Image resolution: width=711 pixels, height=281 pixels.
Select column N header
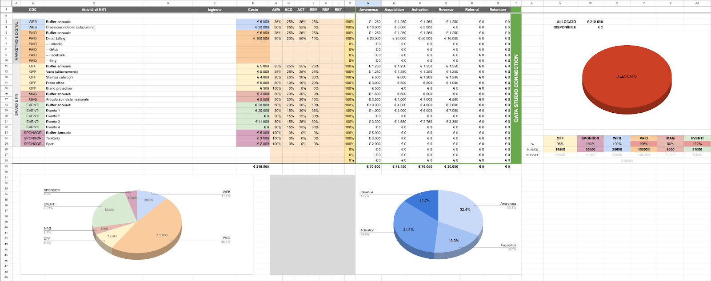pyautogui.click(x=368, y=3)
